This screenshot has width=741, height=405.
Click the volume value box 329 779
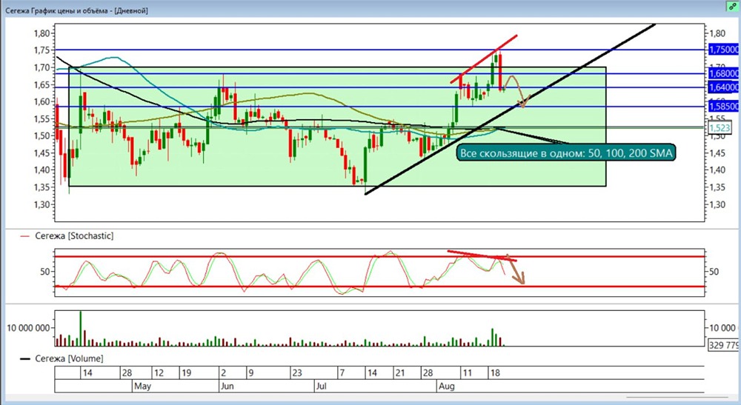(x=723, y=345)
